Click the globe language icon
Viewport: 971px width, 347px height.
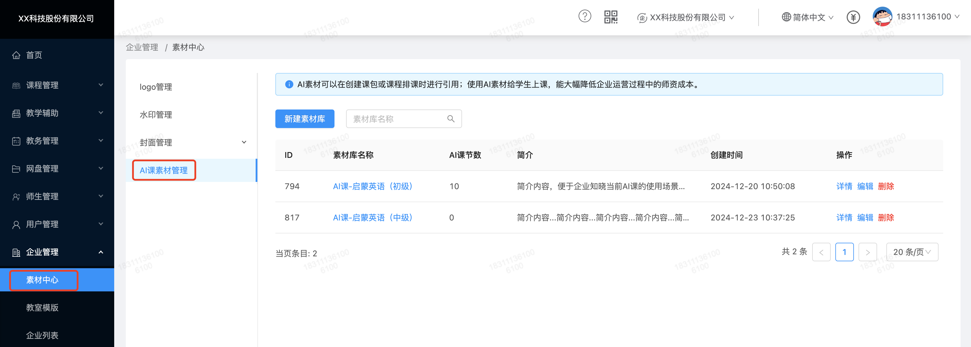pyautogui.click(x=786, y=17)
